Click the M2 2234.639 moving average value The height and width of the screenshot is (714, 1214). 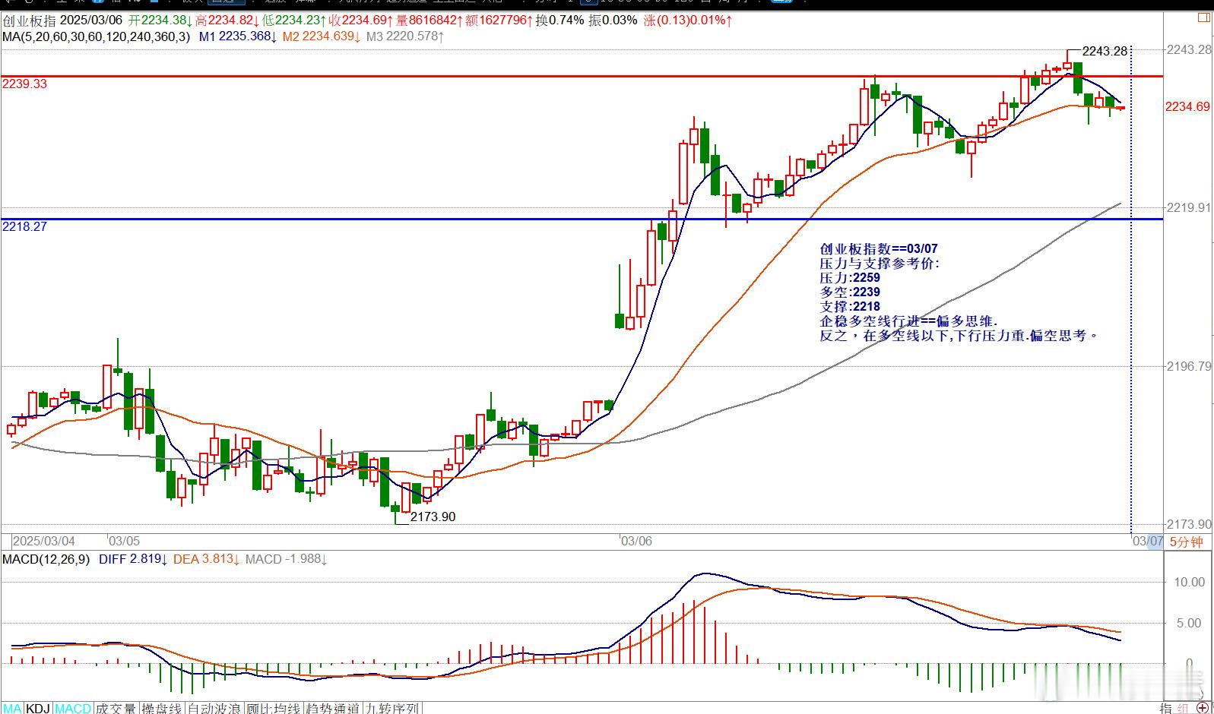point(322,36)
